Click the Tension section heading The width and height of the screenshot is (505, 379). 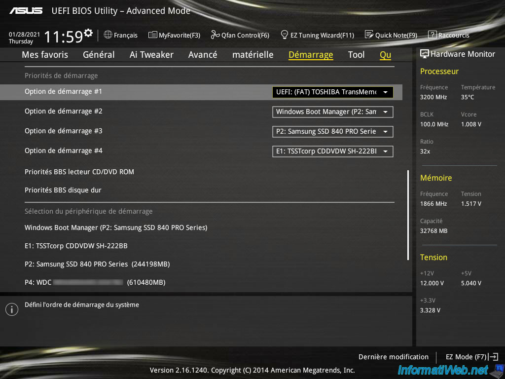pyautogui.click(x=433, y=258)
